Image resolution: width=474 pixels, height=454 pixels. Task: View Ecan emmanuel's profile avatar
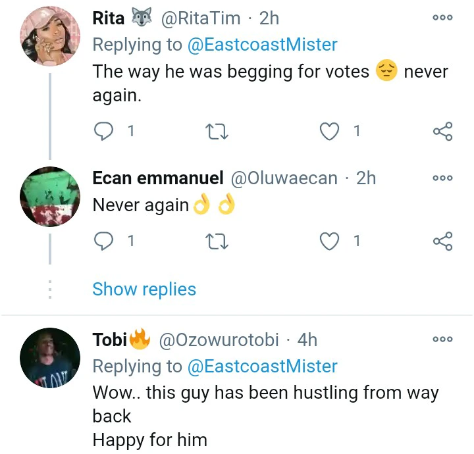(x=51, y=197)
